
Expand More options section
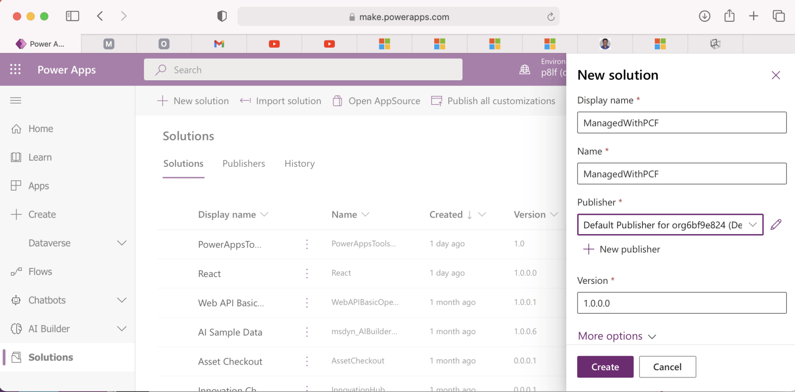(x=616, y=336)
